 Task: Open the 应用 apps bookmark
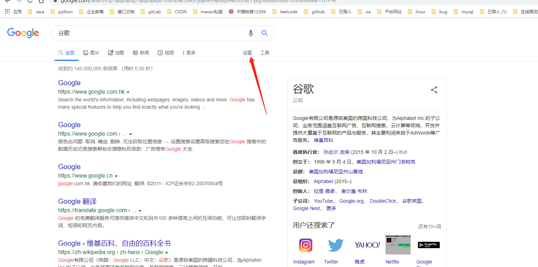coord(13,12)
